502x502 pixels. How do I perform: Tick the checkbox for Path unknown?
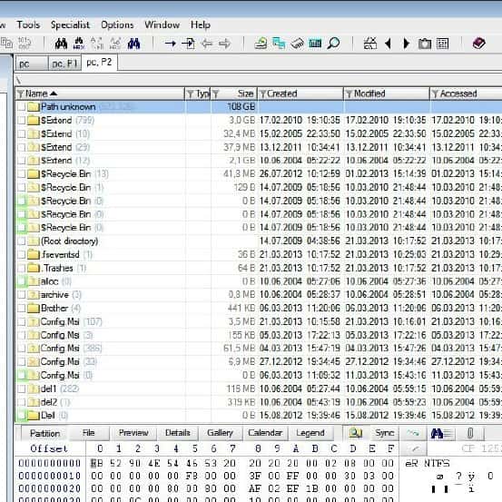pyautogui.click(x=21, y=107)
